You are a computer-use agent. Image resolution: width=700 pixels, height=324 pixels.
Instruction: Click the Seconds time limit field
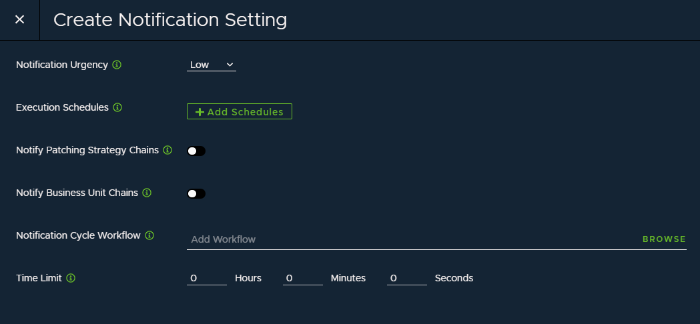[406, 278]
